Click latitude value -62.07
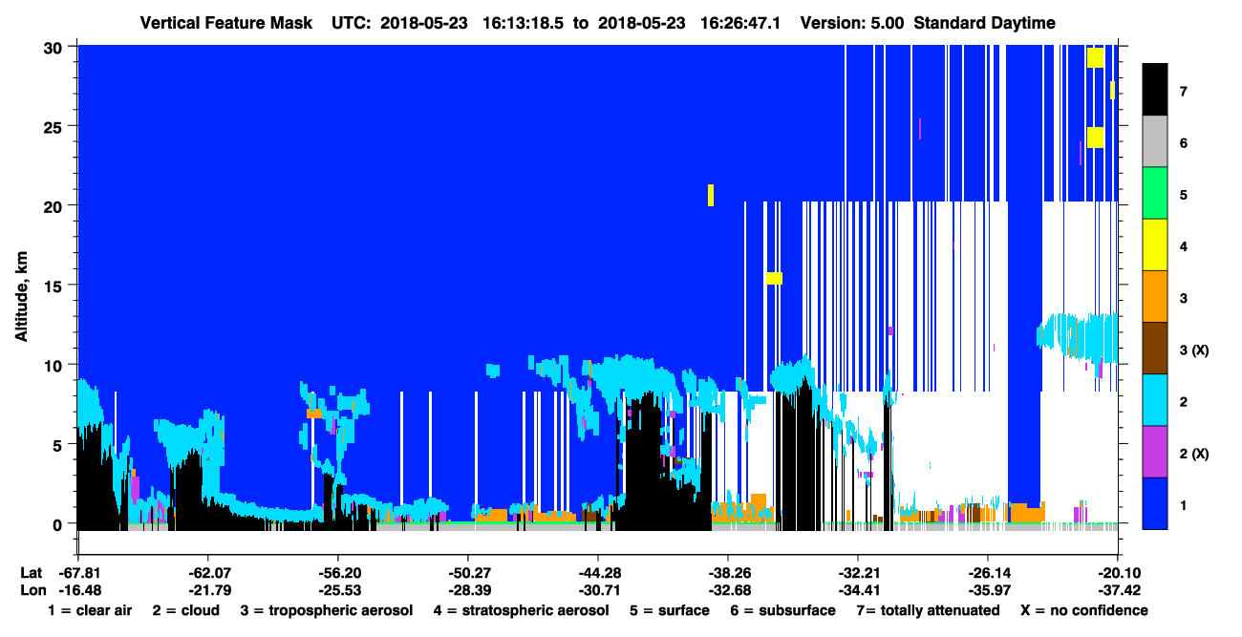The height and width of the screenshot is (637, 1242). [207, 573]
